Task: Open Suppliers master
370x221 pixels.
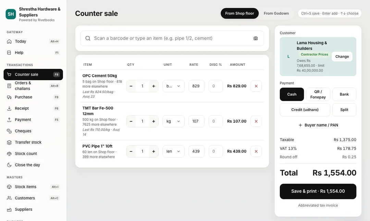Action: click(x=33, y=209)
